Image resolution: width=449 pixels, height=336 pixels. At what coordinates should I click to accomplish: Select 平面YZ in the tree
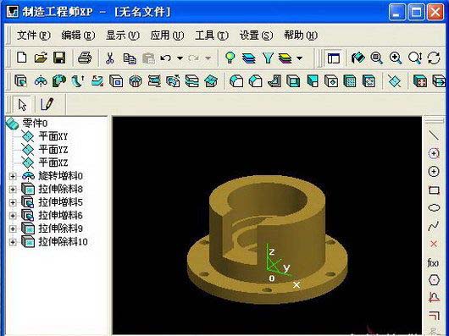53,150
